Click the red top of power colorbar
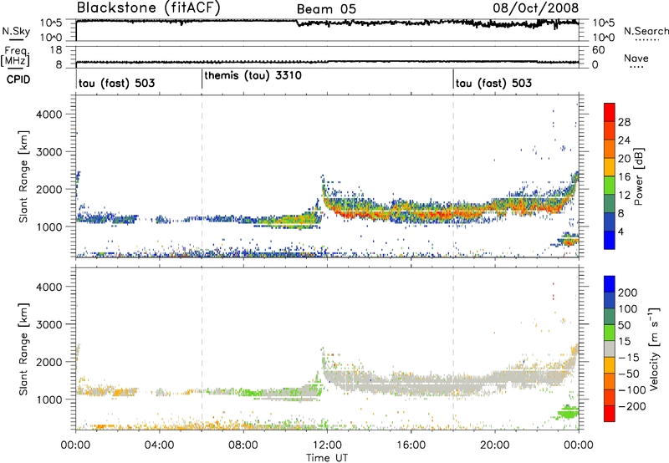Viewport: 669px width, 463px height. (610, 112)
